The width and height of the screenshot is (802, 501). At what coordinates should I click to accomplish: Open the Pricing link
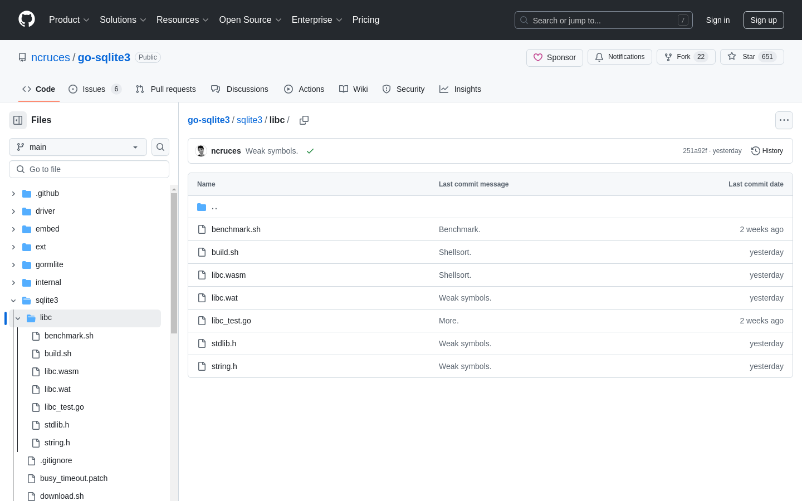[366, 20]
